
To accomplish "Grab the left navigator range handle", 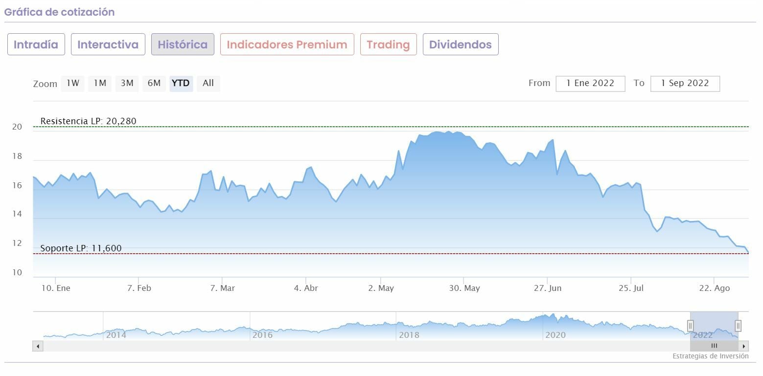I will [690, 326].
